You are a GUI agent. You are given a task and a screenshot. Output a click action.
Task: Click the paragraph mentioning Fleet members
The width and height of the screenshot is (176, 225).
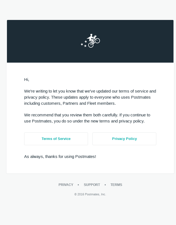[x=90, y=97]
